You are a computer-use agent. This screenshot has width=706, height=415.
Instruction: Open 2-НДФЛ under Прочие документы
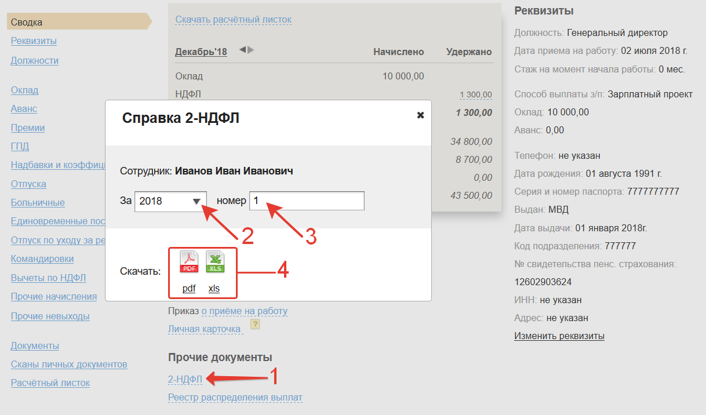point(185,379)
